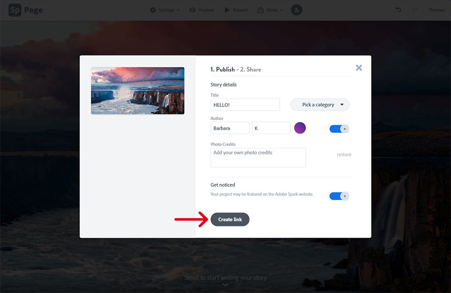Click the invite collaborator icon
The height and width of the screenshot is (293, 451).
296,10
